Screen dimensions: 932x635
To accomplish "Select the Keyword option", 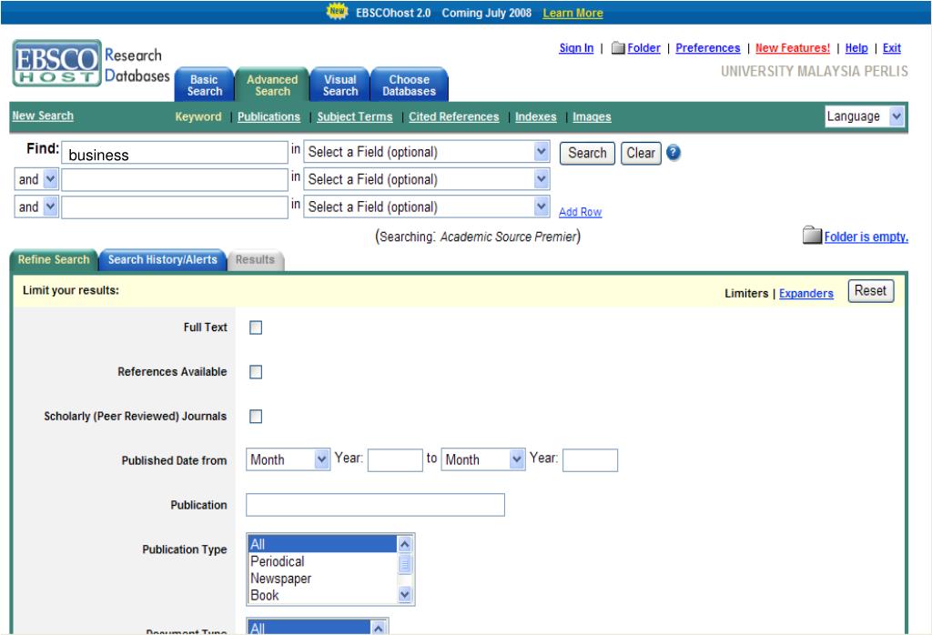I will click(x=198, y=117).
